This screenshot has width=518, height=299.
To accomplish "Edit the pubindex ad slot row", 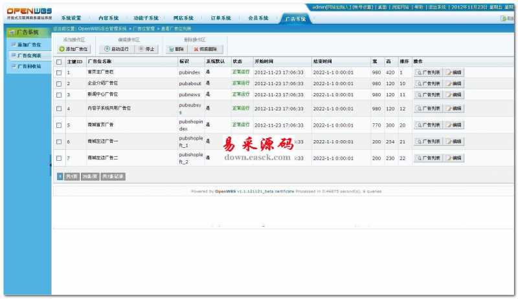I will click(x=454, y=72).
